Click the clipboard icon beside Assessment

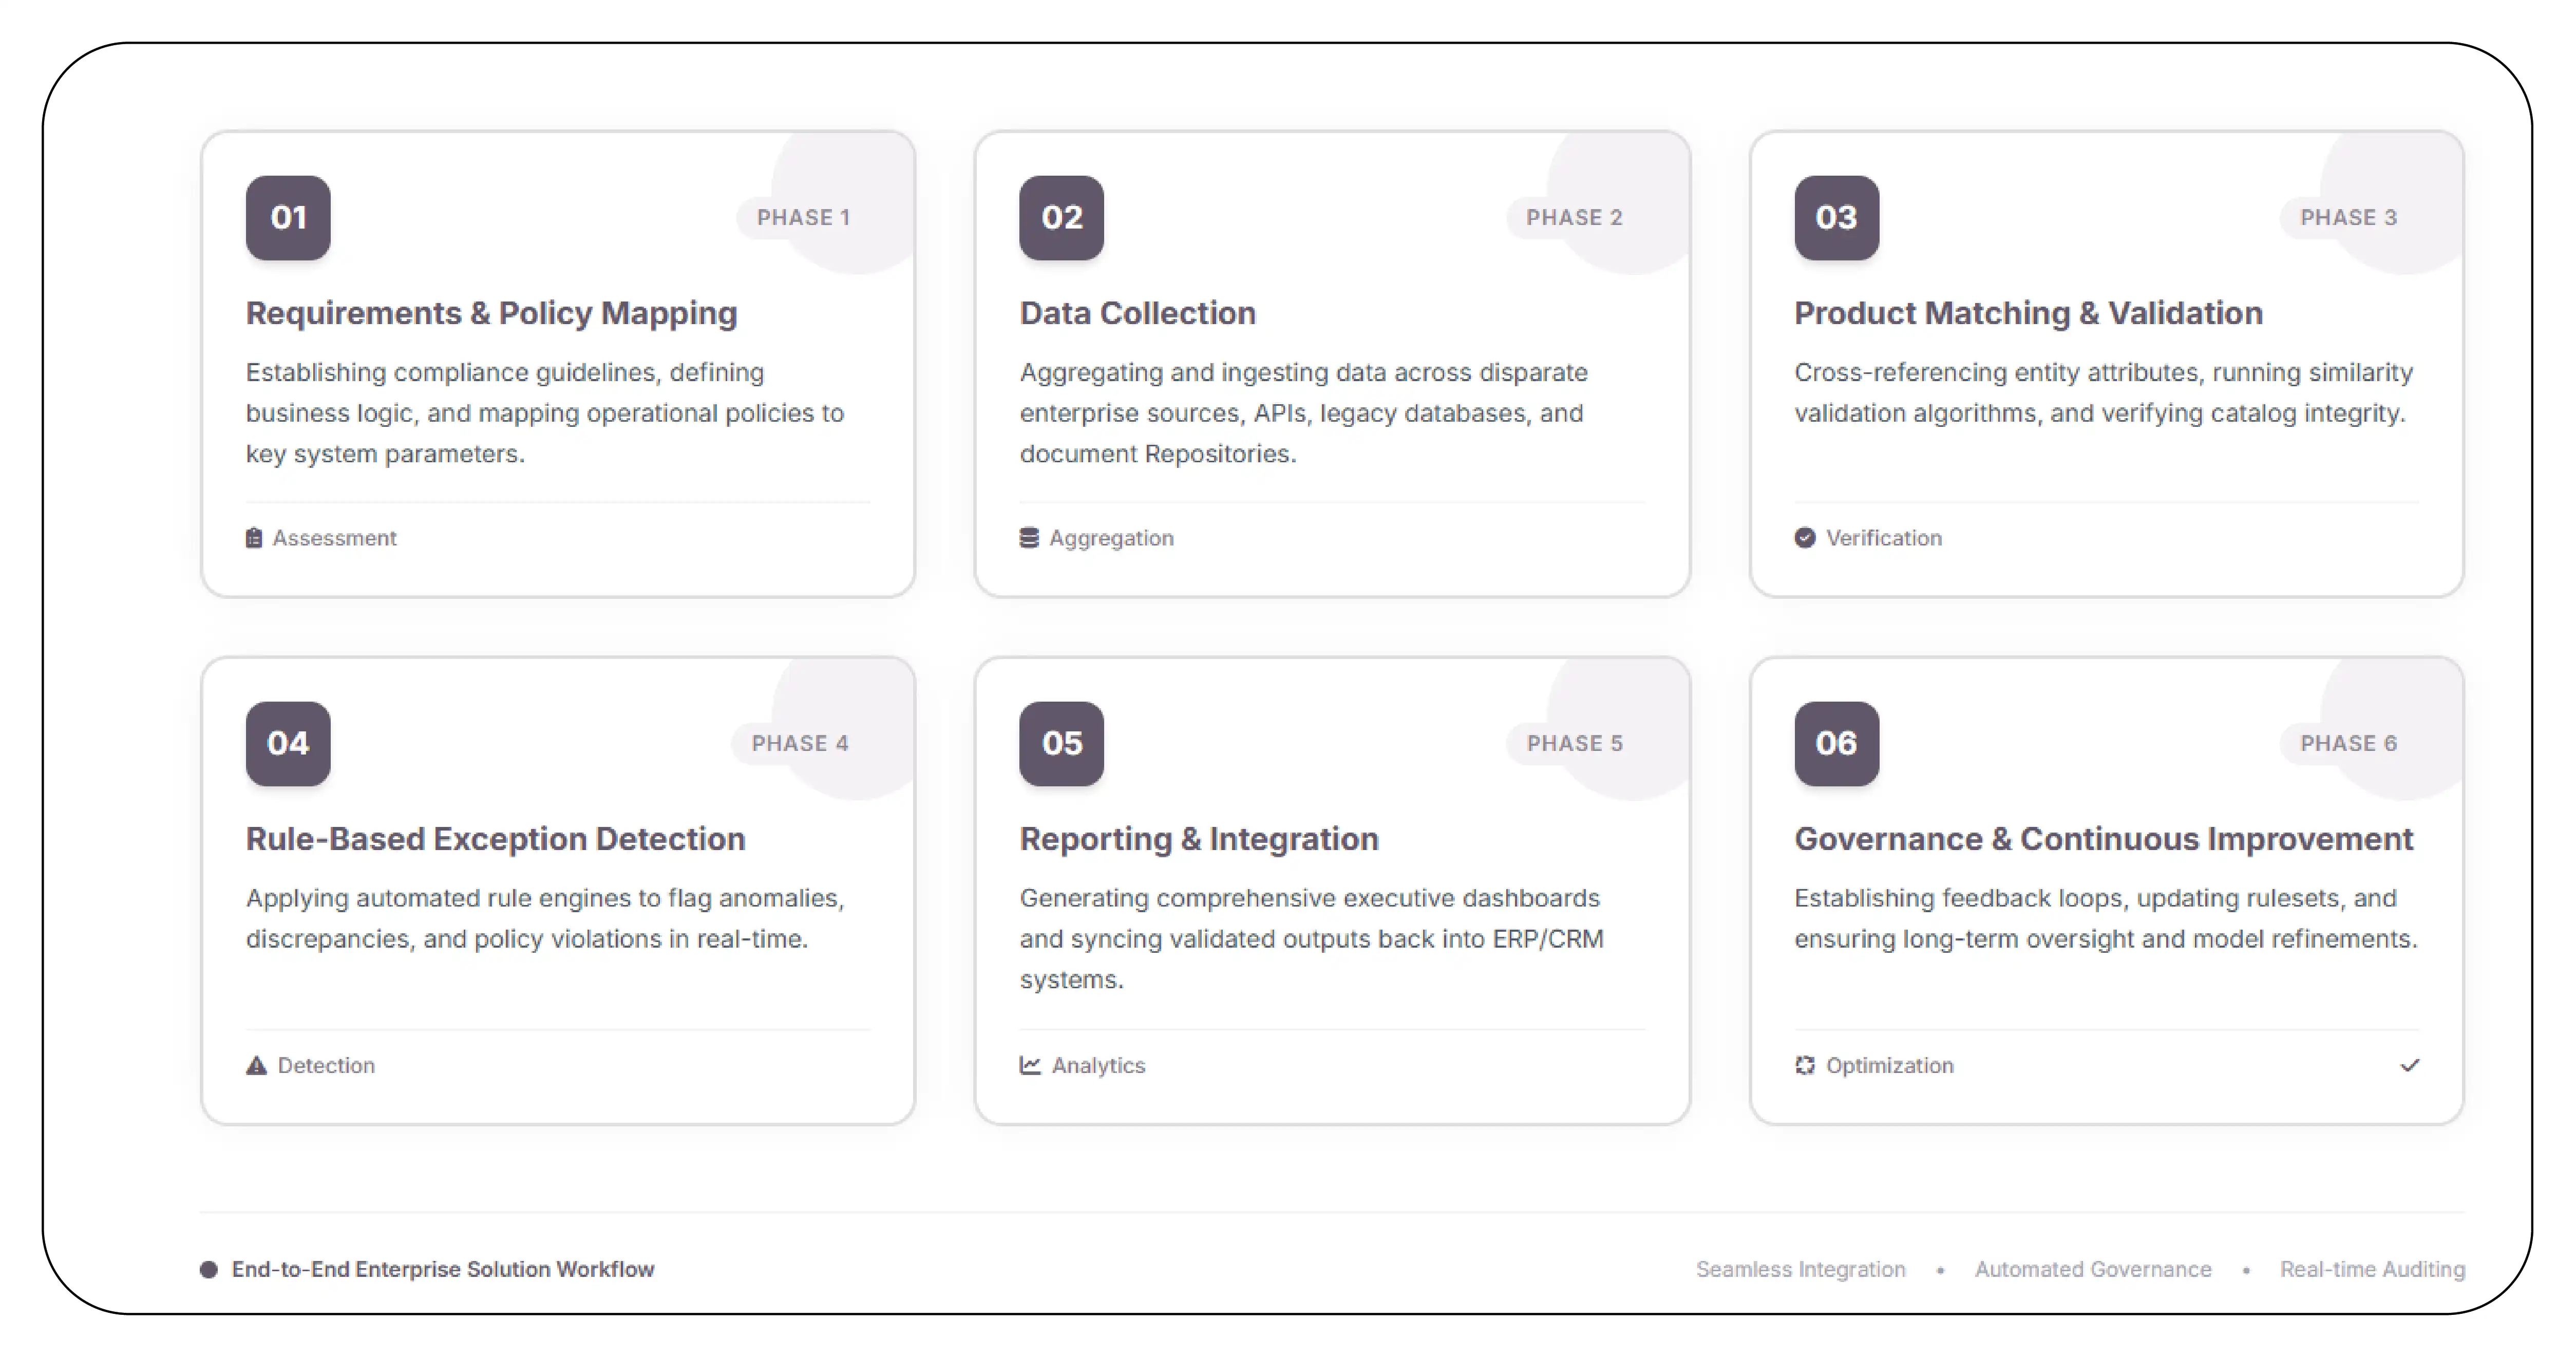point(254,538)
